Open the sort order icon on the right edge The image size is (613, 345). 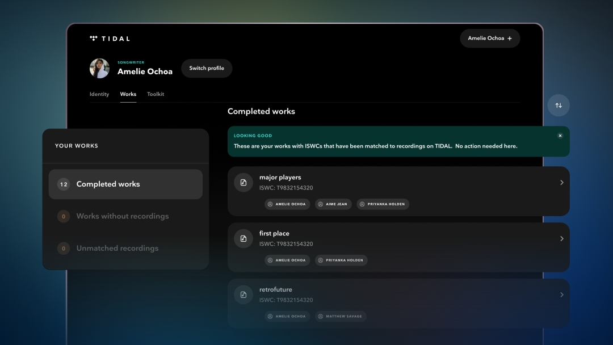[558, 105]
